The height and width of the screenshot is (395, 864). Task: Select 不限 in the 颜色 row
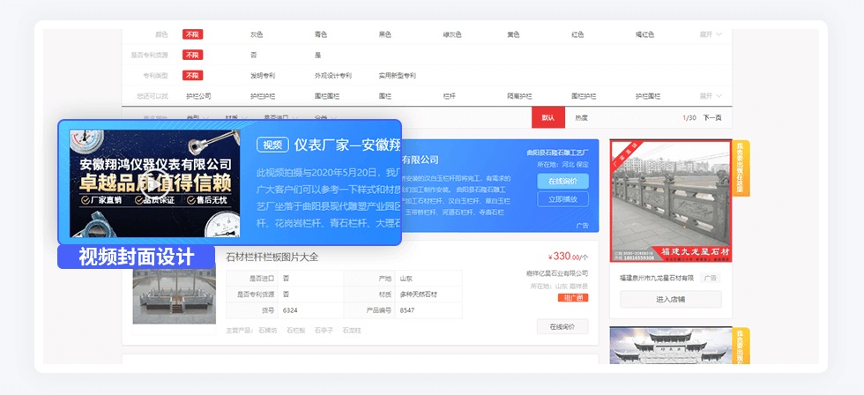point(193,34)
